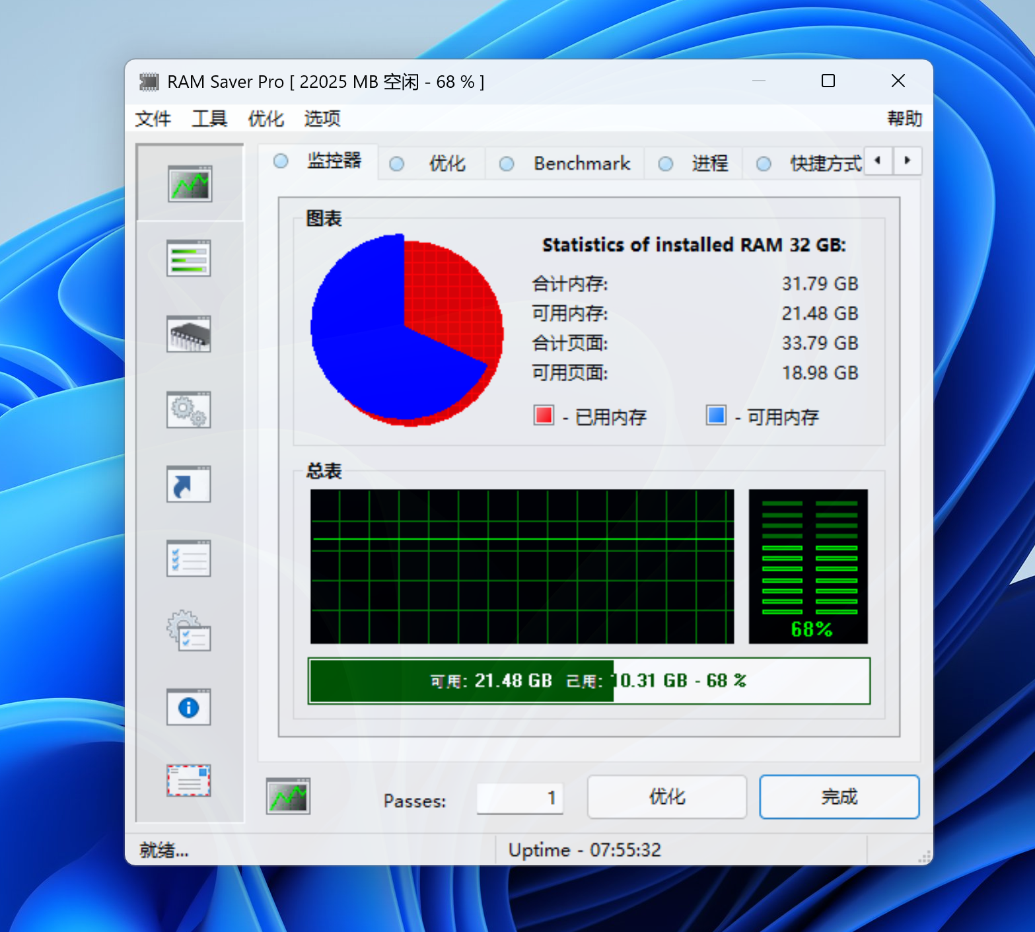Screen dimensions: 1035x932
Task: Open the checklist sidebar icon
Action: pyautogui.click(x=189, y=559)
